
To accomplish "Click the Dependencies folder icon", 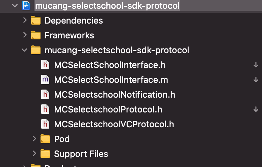I will coord(36,20).
